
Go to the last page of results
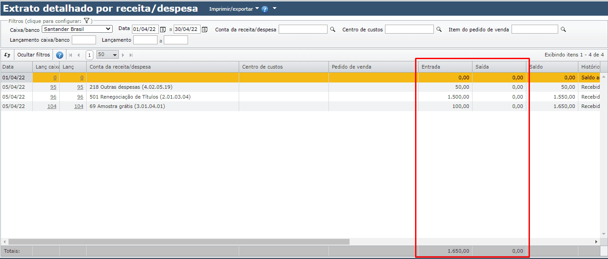click(131, 55)
